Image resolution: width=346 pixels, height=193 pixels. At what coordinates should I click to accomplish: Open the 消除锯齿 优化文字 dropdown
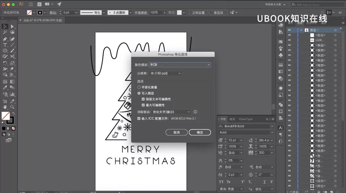pos(171,112)
